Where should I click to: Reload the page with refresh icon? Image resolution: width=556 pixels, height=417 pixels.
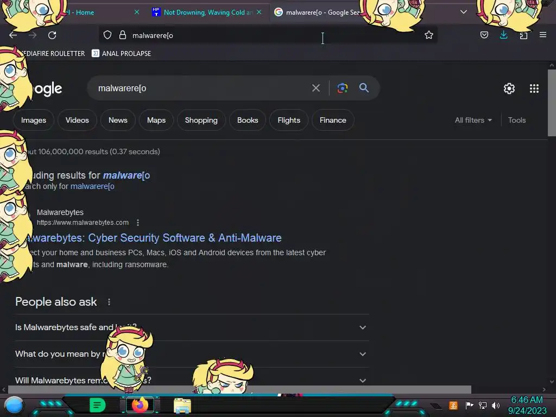pyautogui.click(x=52, y=35)
